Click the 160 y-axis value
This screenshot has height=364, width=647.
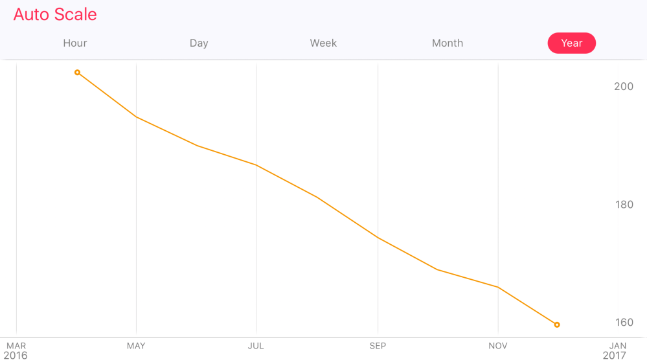click(x=624, y=323)
